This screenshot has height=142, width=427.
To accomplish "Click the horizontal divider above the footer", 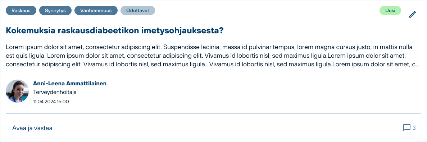I will 214,113.
